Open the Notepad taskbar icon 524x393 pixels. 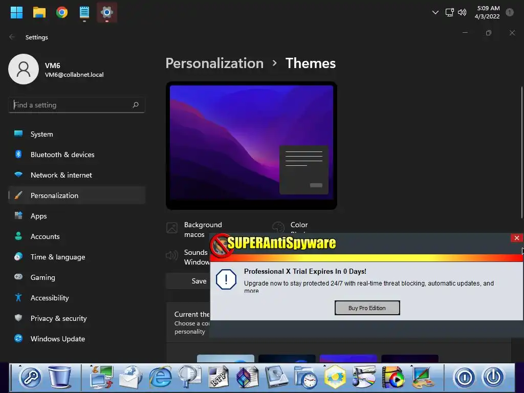pos(84,12)
